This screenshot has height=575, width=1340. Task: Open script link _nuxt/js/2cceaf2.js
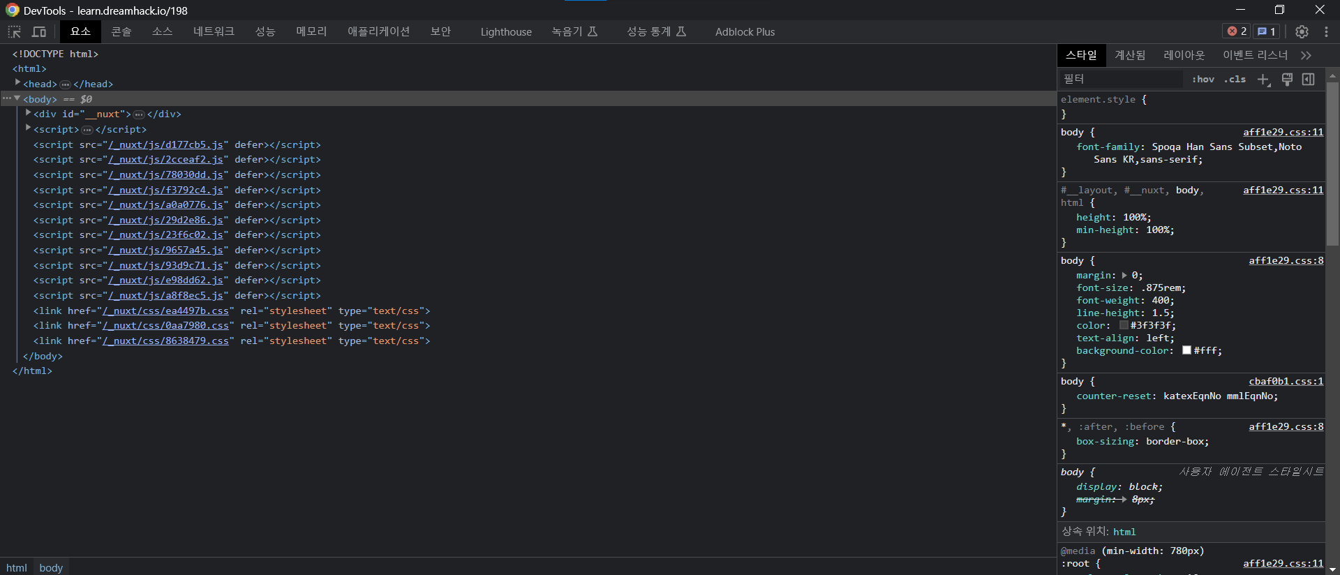(166, 160)
